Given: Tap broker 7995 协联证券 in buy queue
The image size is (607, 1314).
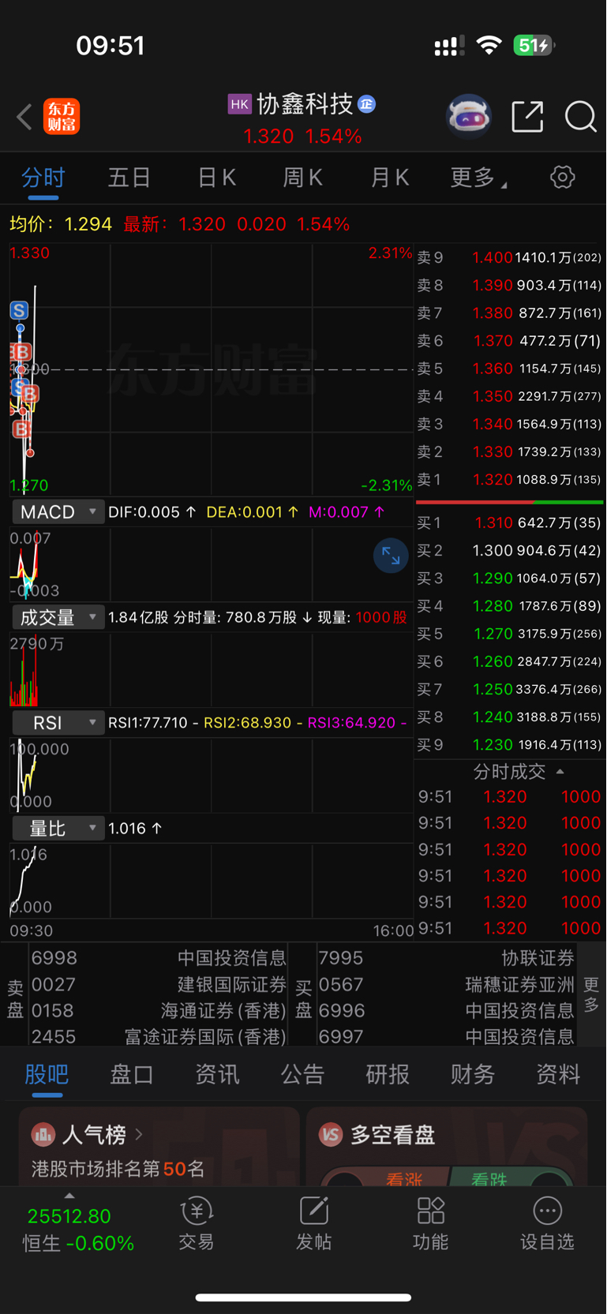Looking at the screenshot, I should (x=446, y=958).
